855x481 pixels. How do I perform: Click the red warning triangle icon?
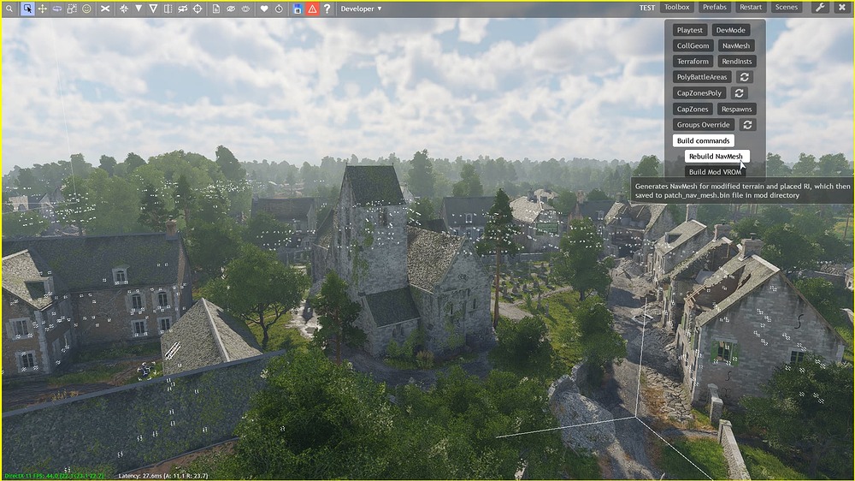[312, 9]
